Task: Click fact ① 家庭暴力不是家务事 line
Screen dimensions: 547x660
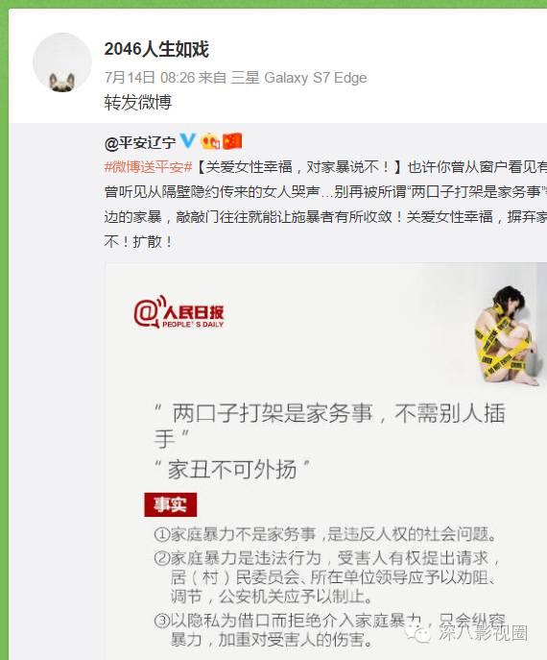Action: [325, 534]
